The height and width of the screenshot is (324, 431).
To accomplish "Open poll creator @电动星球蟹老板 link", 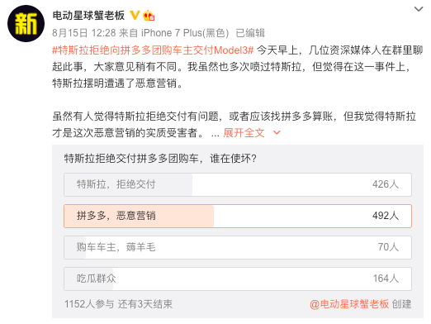I will [349, 304].
